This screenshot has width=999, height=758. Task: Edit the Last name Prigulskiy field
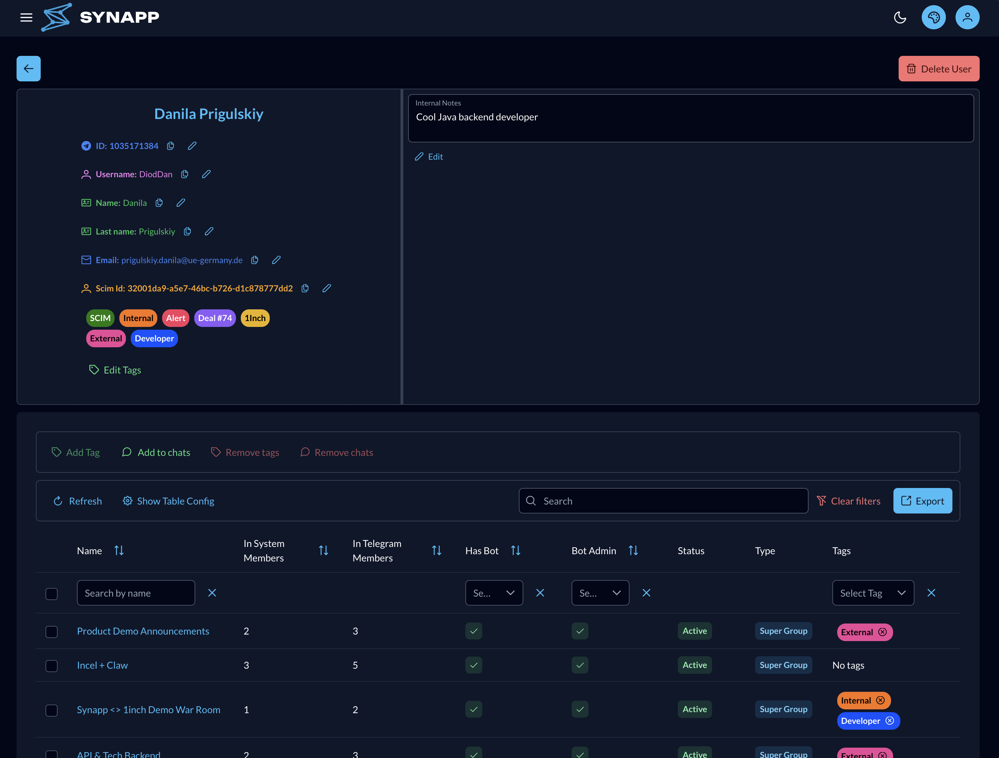209,231
